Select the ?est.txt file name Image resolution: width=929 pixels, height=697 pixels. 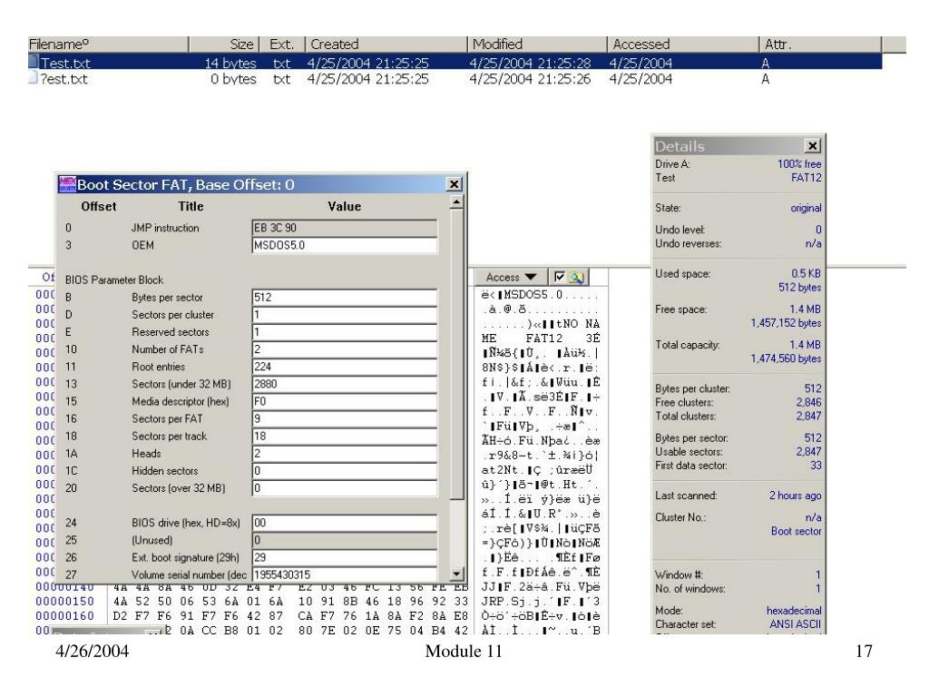64,79
